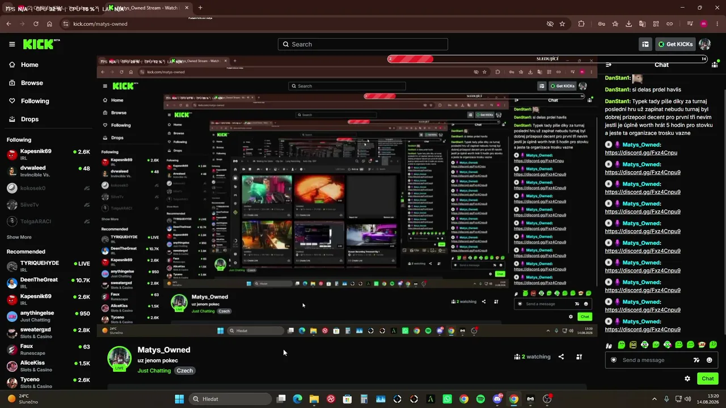Screen dimensions: 726x408
Task: Open the moderator tools icon next to share
Action: click(x=579, y=357)
